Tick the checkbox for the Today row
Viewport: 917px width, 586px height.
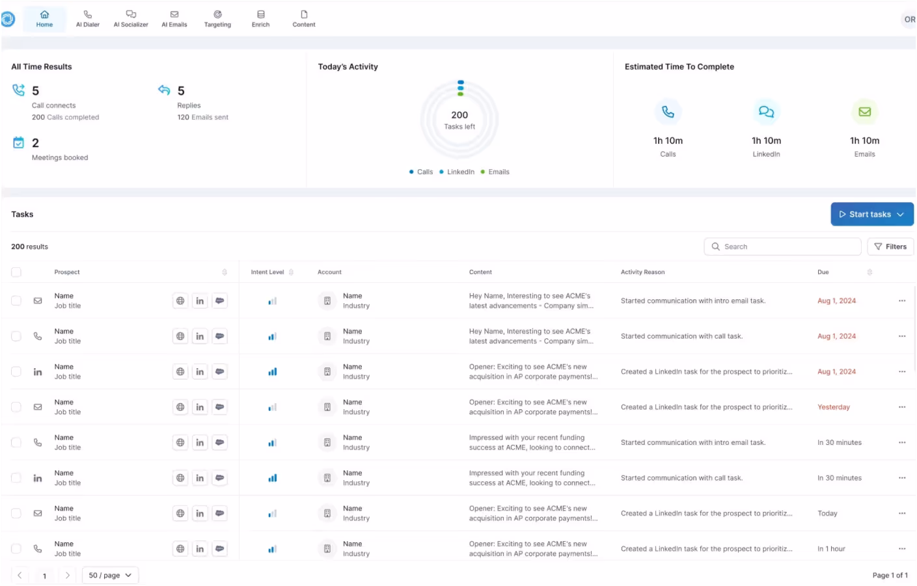click(16, 513)
